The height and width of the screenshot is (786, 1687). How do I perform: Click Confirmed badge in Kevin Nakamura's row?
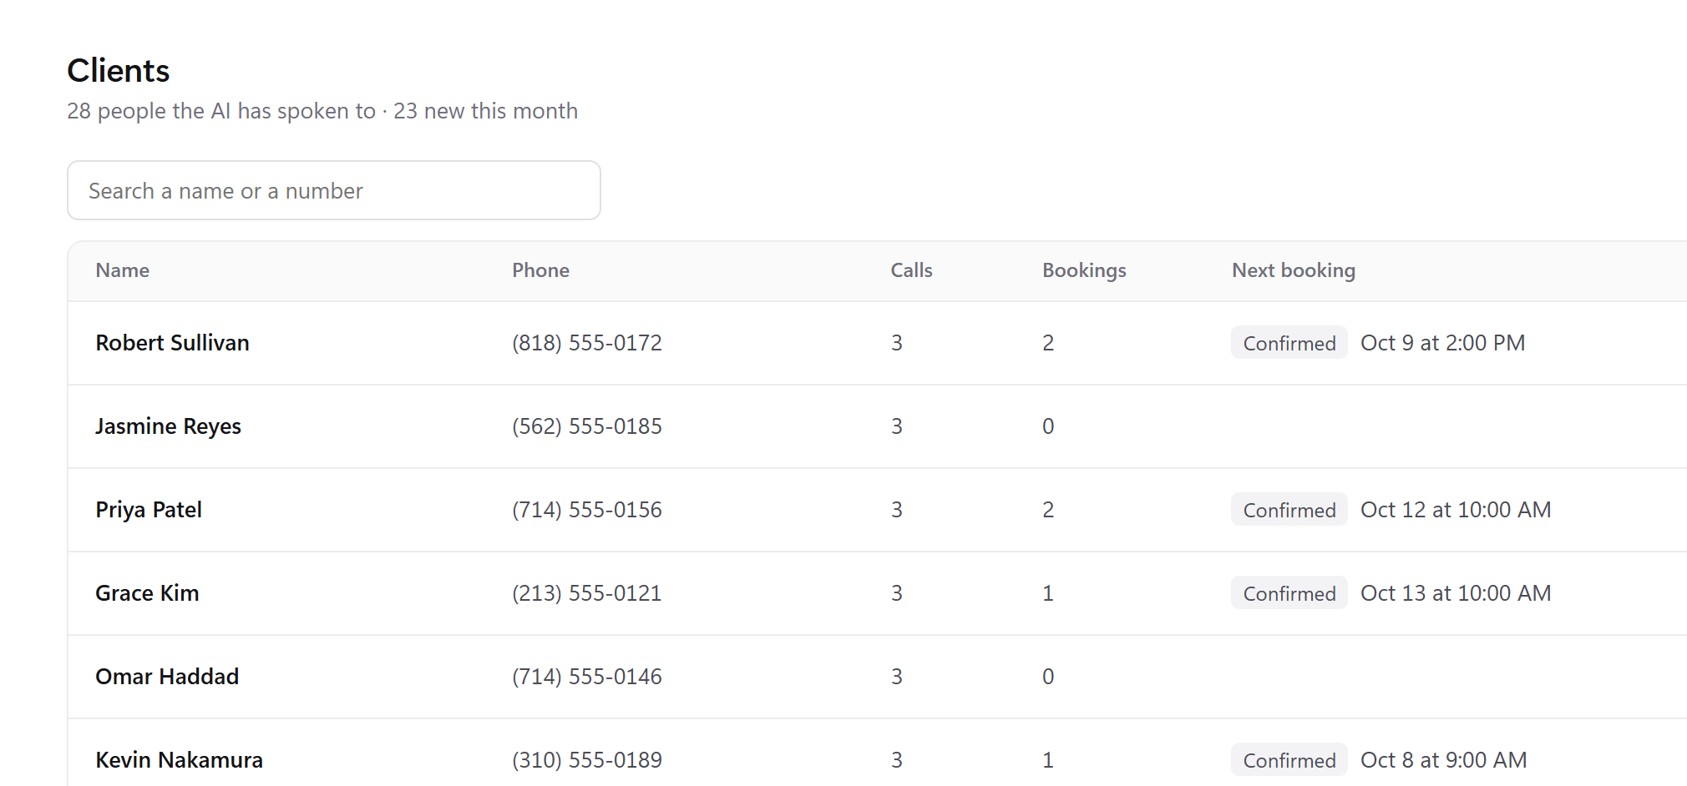click(x=1289, y=760)
